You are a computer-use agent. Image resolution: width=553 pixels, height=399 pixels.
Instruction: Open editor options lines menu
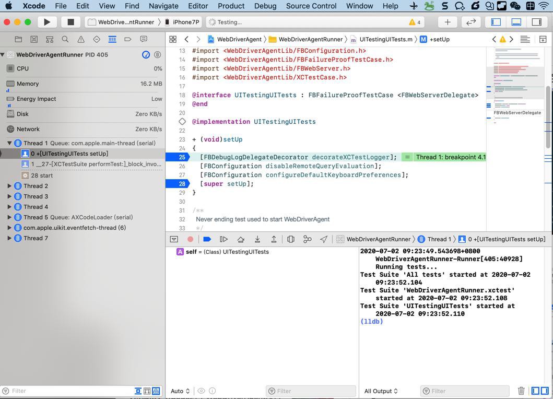(525, 39)
